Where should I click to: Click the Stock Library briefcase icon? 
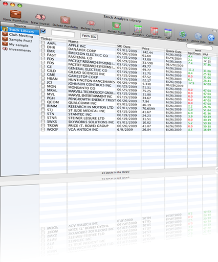click(x=5, y=29)
